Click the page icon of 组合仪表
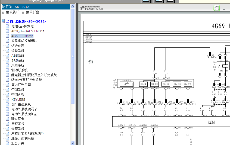230x145 pixels. tap(8, 46)
